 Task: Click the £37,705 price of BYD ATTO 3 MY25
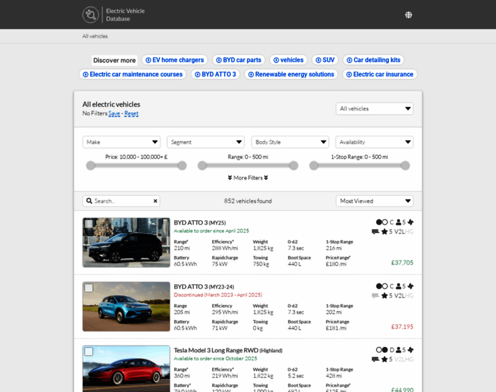pos(402,263)
